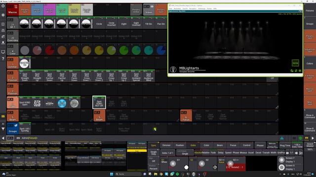The height and width of the screenshot is (177, 316).
Task: Click the Eight Inverted phaser preset
Action: pos(136,24)
